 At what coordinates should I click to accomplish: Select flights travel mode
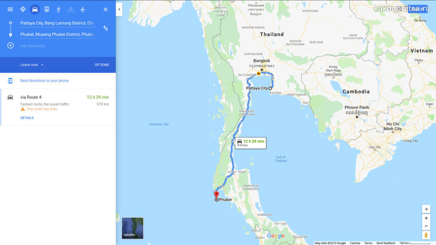click(83, 9)
